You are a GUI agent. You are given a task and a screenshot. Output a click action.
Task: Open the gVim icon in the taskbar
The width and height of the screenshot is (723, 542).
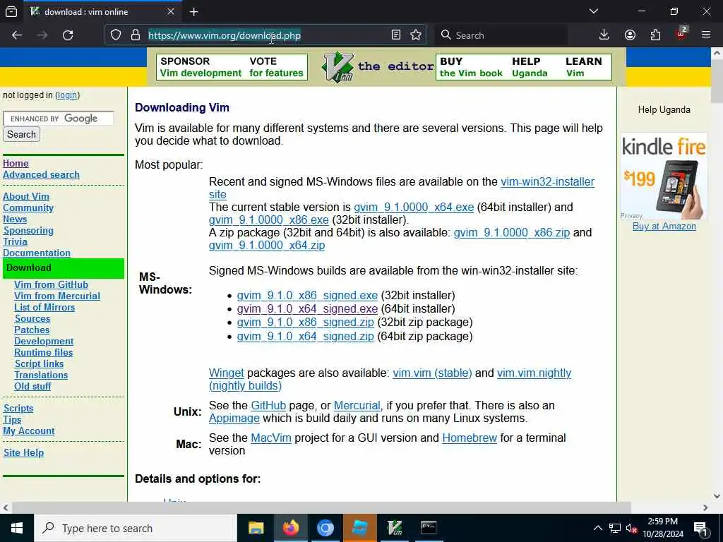394,528
